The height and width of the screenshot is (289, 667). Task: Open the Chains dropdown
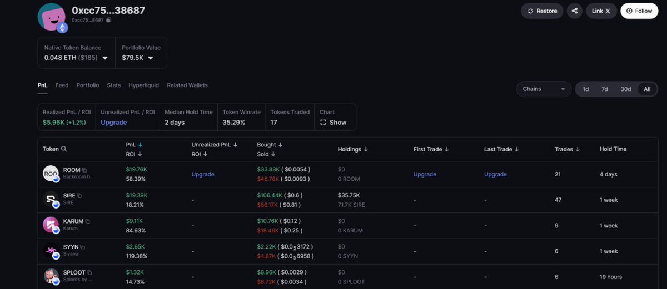click(x=544, y=89)
